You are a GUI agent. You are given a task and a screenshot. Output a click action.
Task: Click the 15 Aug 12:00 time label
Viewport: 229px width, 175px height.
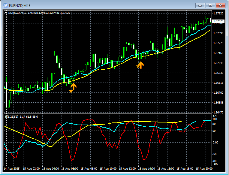(127, 169)
